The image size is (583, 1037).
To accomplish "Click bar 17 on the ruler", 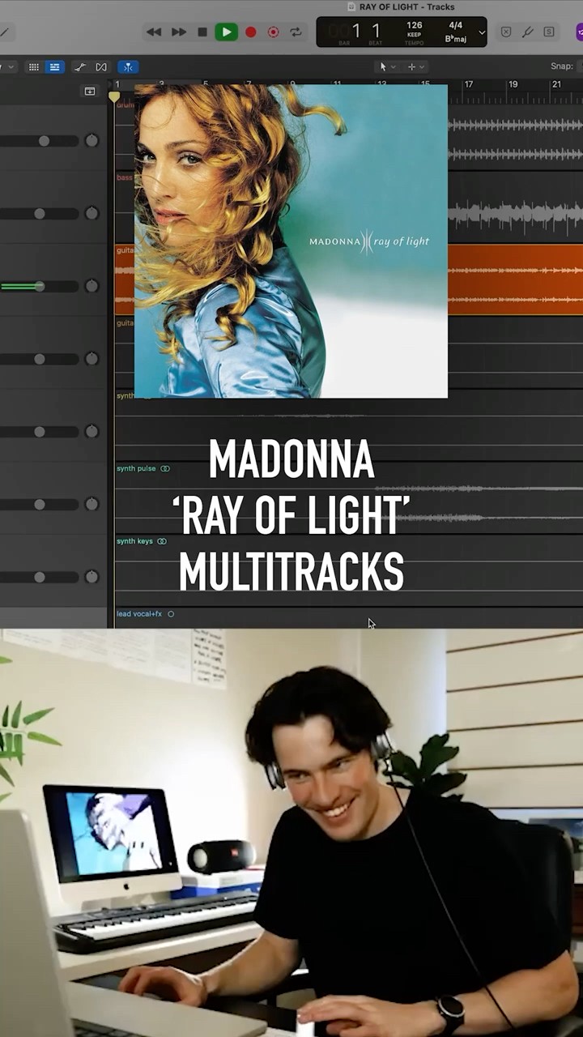I will 468,84.
